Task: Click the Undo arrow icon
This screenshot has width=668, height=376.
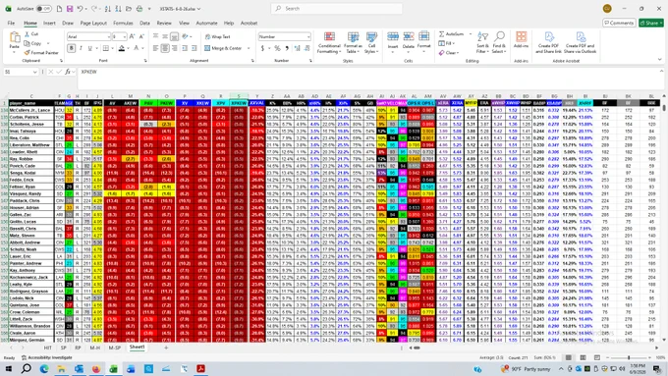Action: 80,9
